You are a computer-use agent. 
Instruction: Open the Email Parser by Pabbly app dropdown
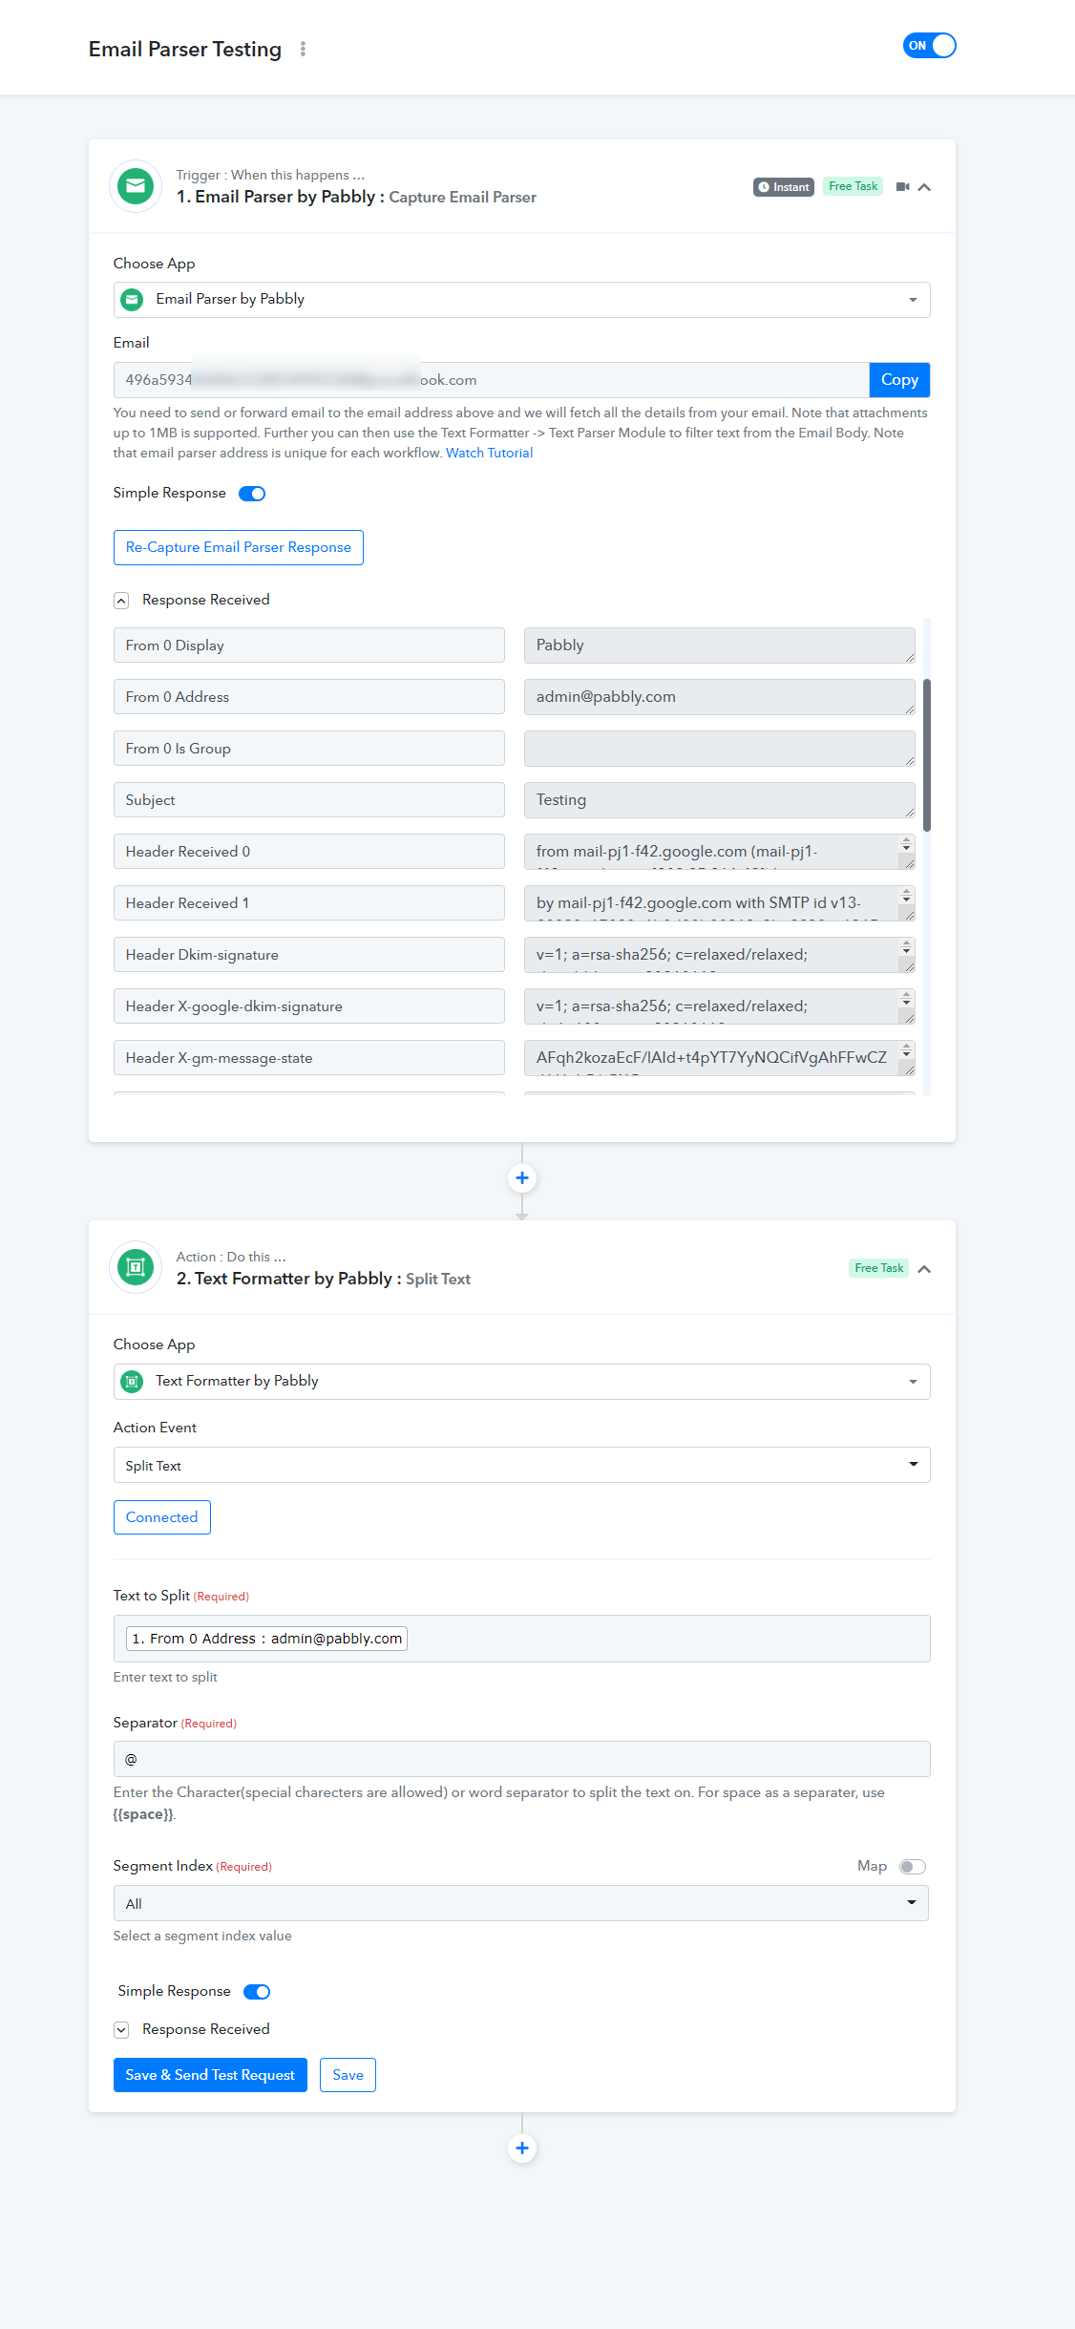521,300
